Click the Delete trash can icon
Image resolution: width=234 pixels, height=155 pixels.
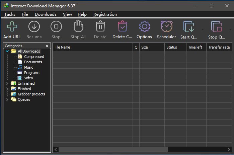100,26
